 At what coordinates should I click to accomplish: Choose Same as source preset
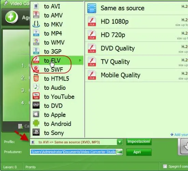click(136, 8)
